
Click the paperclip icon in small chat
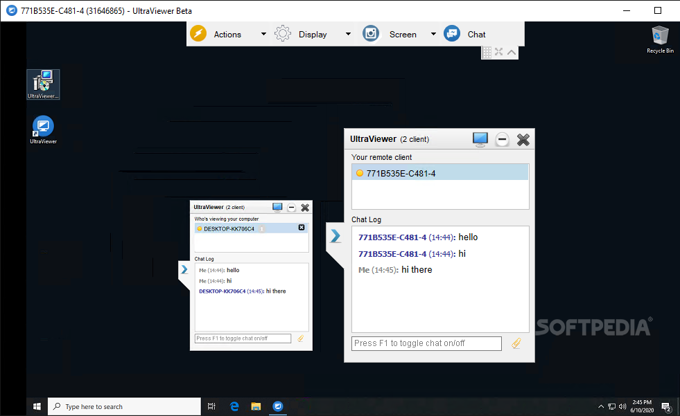pos(301,338)
